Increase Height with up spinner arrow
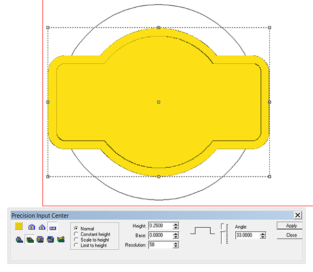The height and width of the screenshot is (272, 313). [176, 225]
